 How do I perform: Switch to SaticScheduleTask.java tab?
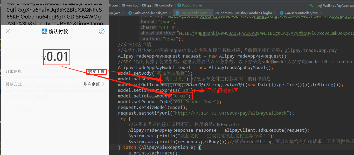point(150,13)
